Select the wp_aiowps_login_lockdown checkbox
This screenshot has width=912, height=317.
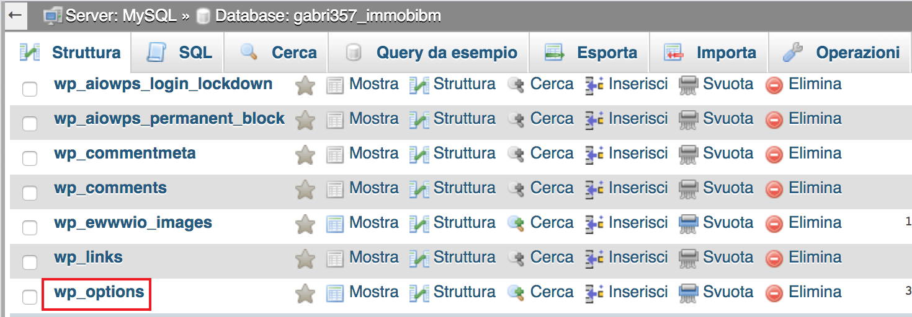30,89
